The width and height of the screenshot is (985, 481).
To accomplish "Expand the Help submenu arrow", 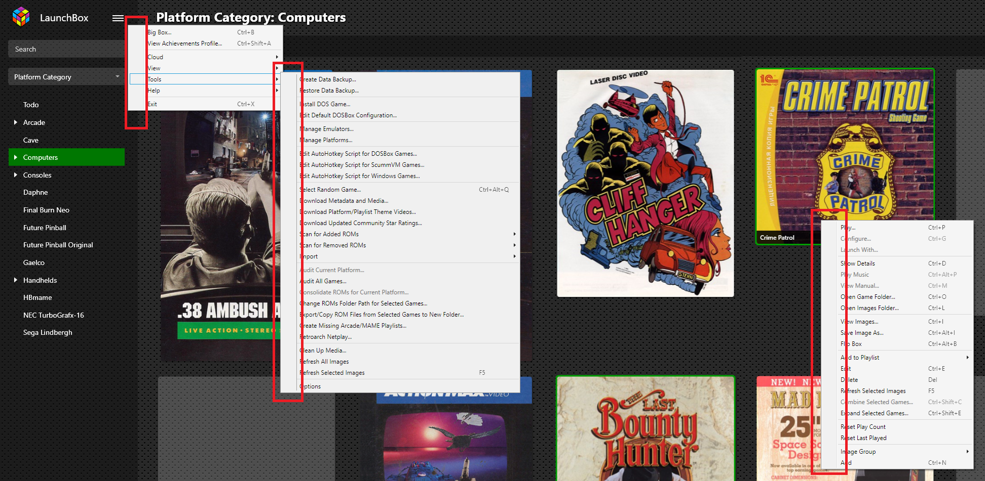I will pos(277,91).
